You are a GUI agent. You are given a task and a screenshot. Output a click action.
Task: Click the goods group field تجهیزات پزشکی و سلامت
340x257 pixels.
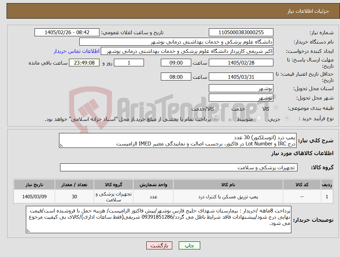coord(179,167)
